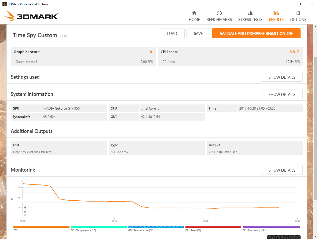Maximize the 3DMark window
This screenshot has width=318, height=239.
click(299, 4)
